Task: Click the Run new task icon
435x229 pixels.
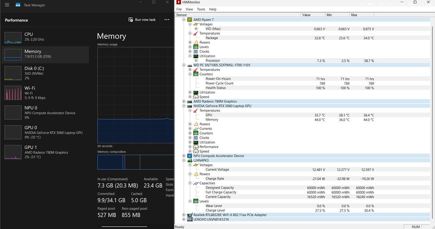Action: pos(131,20)
